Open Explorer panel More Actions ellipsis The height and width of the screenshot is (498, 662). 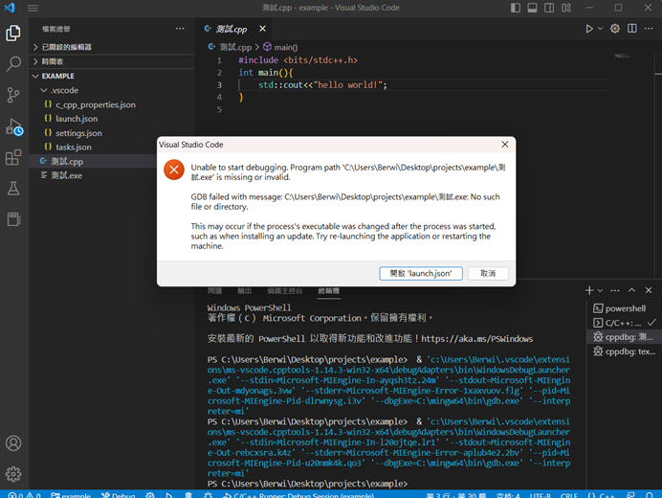(180, 29)
